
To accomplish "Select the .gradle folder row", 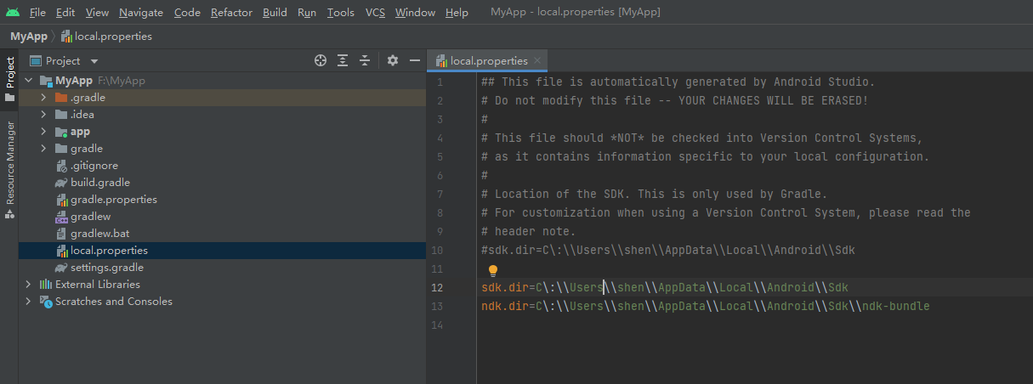I will [x=222, y=98].
